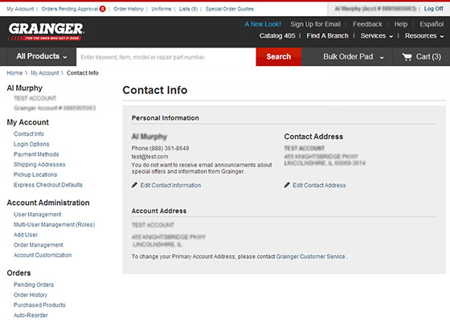450x320 pixels.
Task: Click the Account Administration sidebar heading
Action: coord(48,203)
